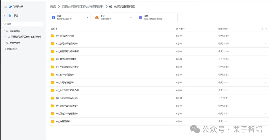Open folder 04_产业对接与公共素材
The height and width of the screenshot is (140, 271).
click(x=67, y=67)
